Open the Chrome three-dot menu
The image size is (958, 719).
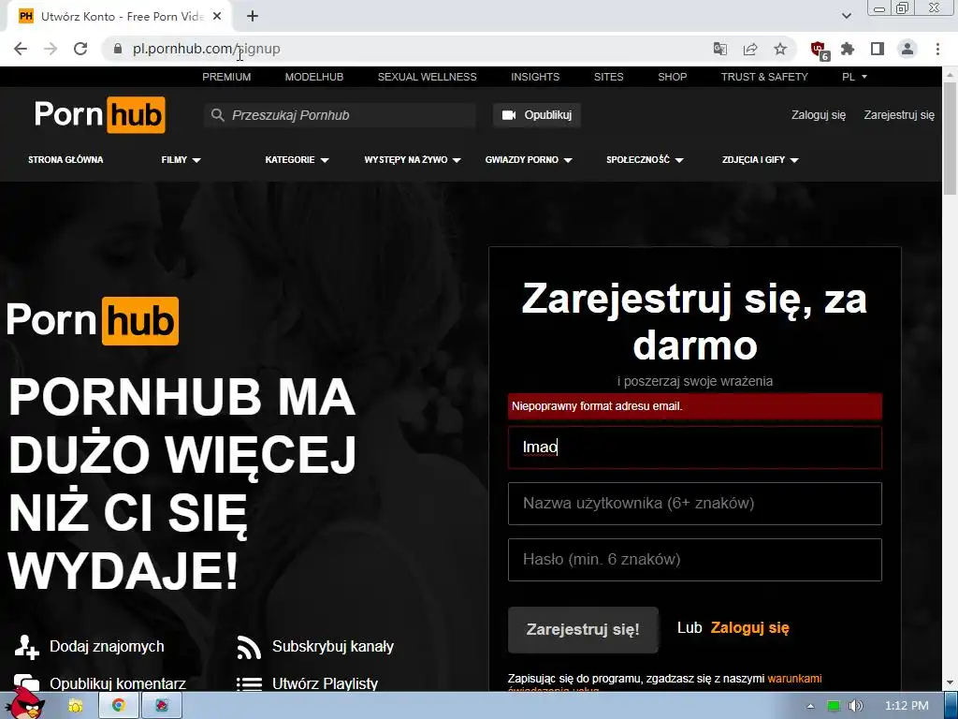click(x=937, y=49)
